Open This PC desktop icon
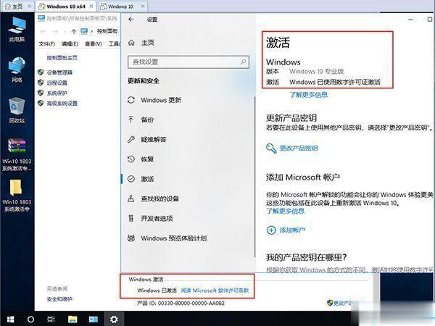Image resolution: width=435 pixels, height=326 pixels. [17, 29]
